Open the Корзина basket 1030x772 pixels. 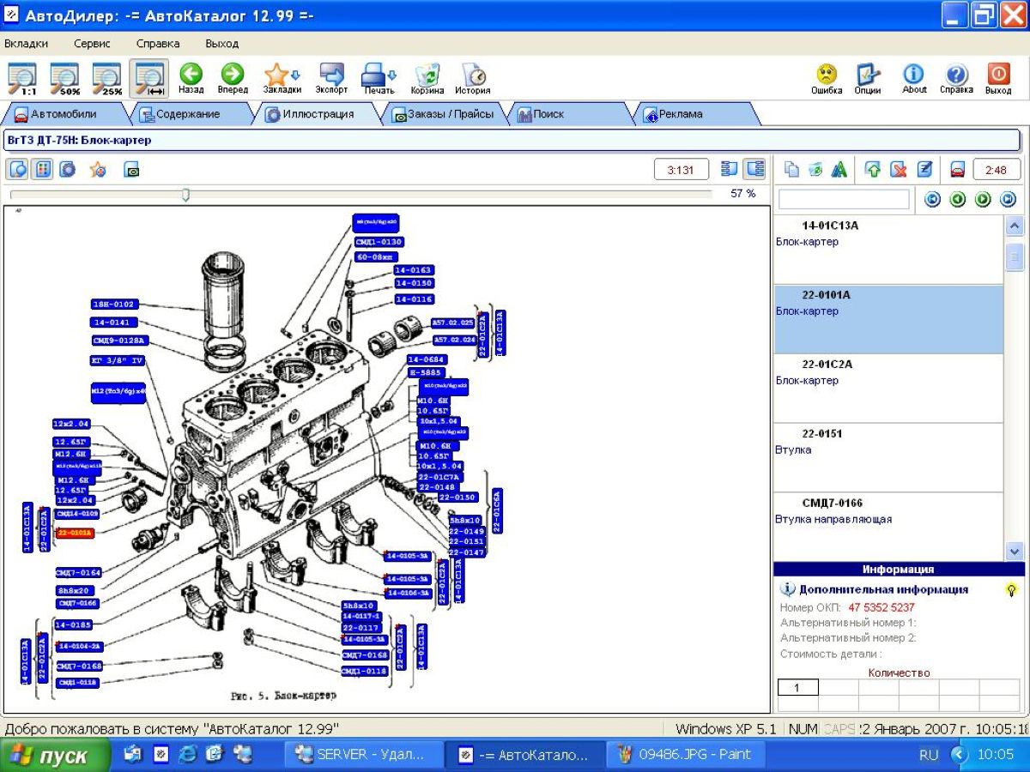(427, 78)
